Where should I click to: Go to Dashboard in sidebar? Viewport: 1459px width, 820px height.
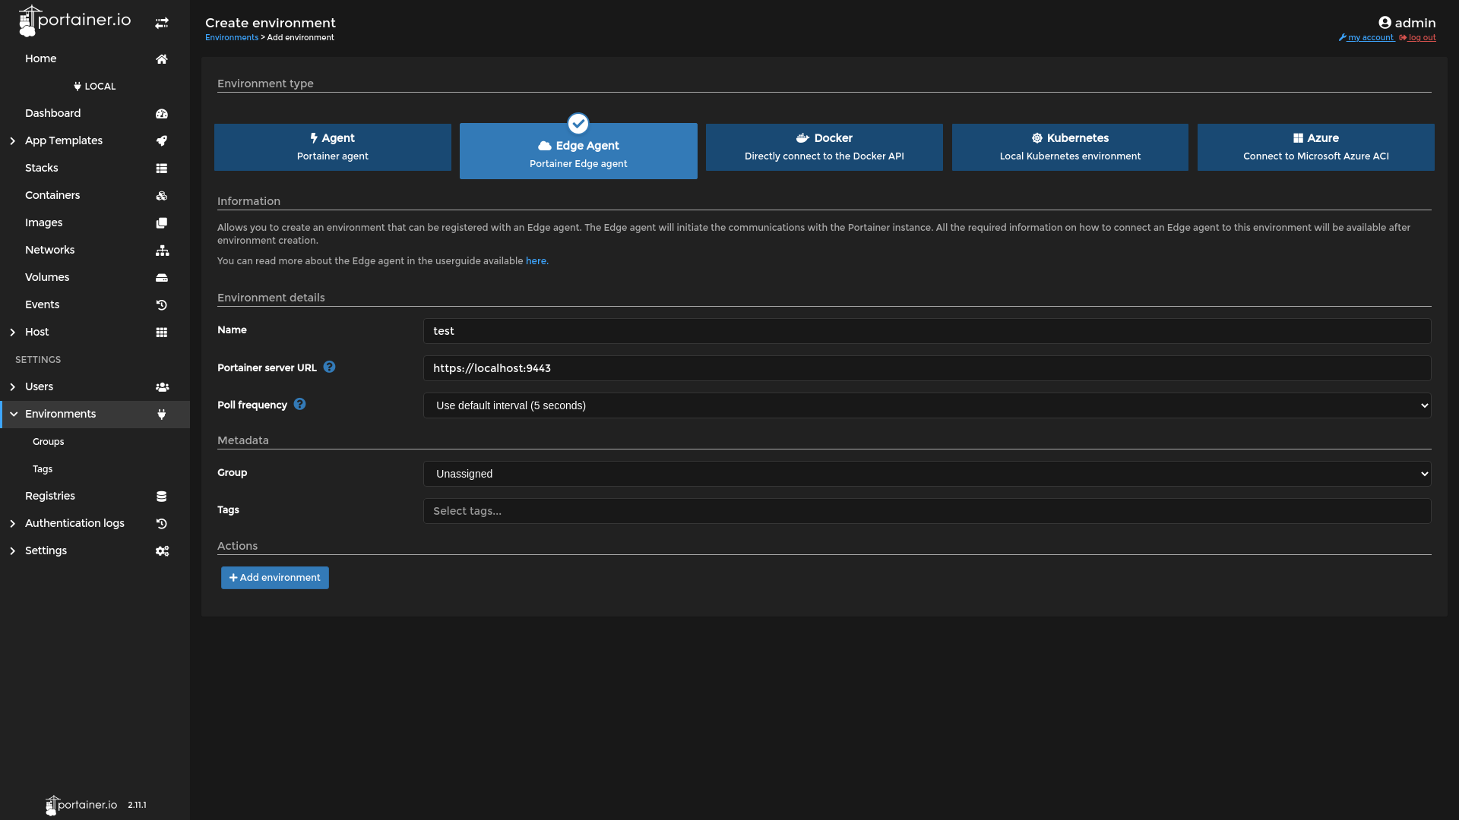(x=95, y=114)
